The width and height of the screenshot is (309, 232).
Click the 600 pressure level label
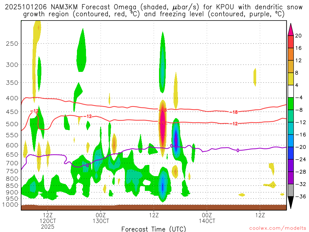[x=12, y=145]
